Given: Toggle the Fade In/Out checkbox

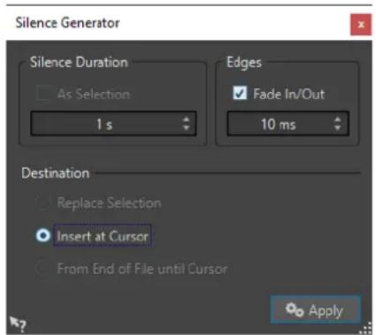Looking at the screenshot, I should click(x=240, y=94).
